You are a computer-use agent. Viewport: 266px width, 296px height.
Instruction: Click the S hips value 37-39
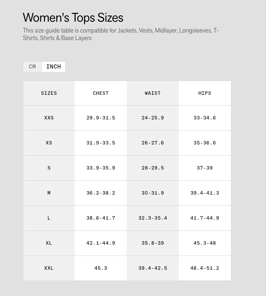(x=205, y=168)
